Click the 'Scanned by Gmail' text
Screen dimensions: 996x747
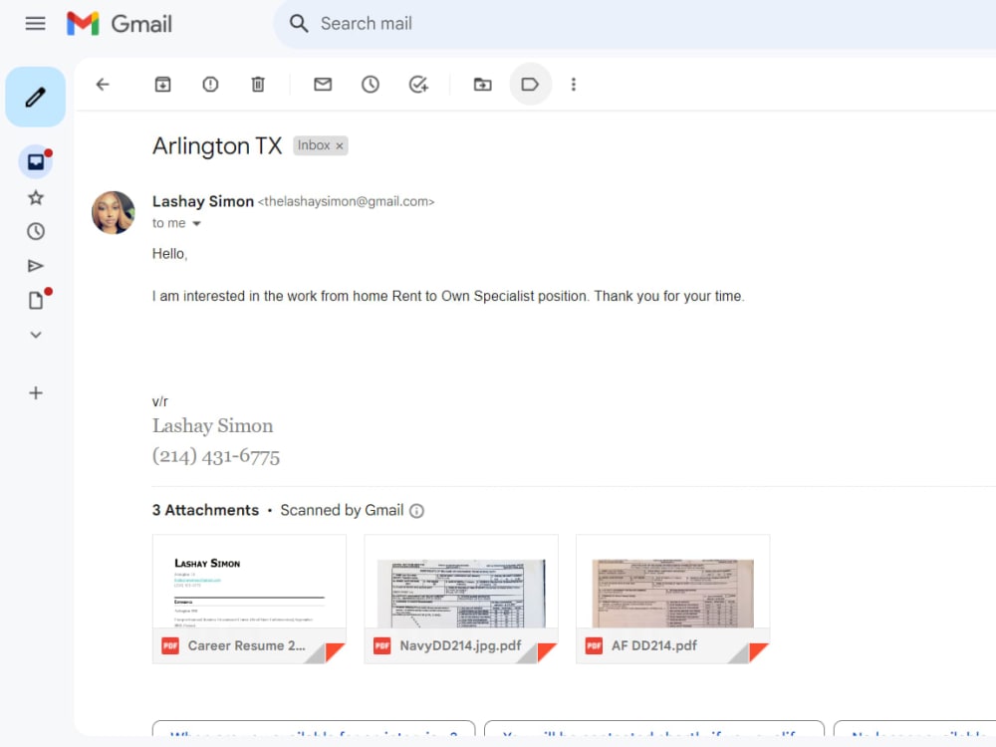(x=342, y=510)
